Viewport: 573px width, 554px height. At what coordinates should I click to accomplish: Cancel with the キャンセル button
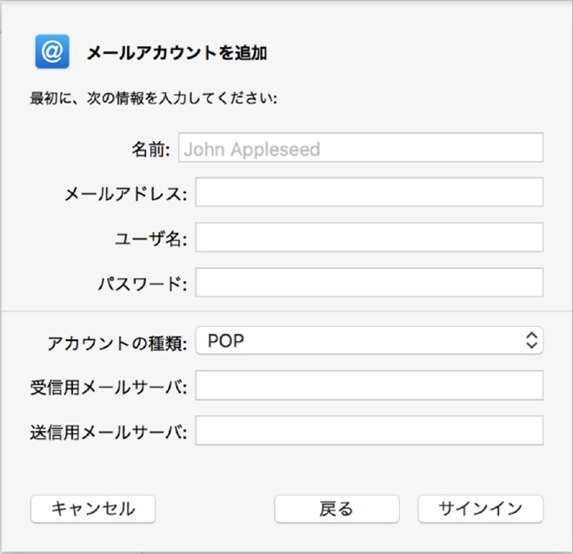(x=93, y=509)
